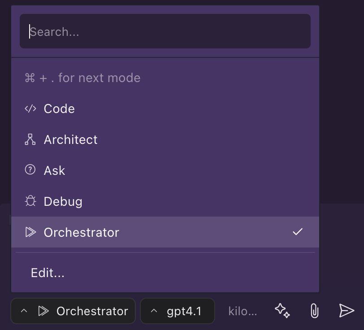This screenshot has height=330, width=364.
Task: Toggle the checkmark beside Orchestrator
Action: click(x=298, y=232)
